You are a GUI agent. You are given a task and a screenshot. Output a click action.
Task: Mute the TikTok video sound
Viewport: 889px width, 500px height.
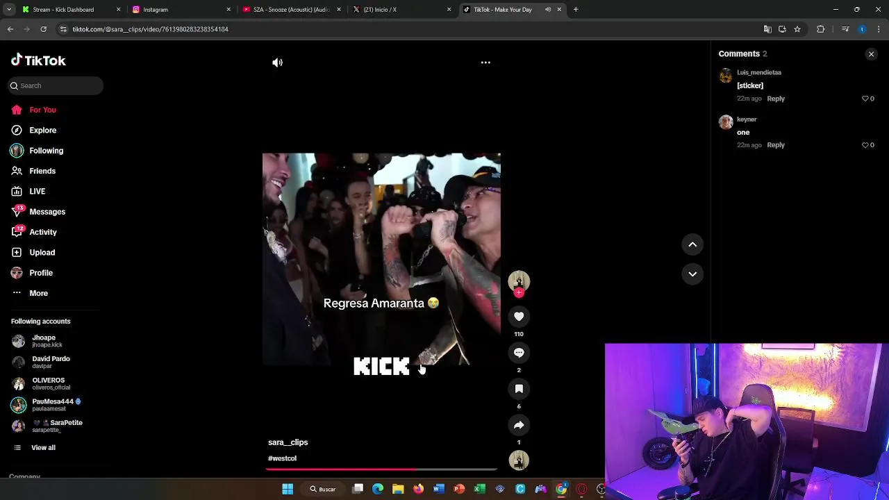tap(277, 62)
